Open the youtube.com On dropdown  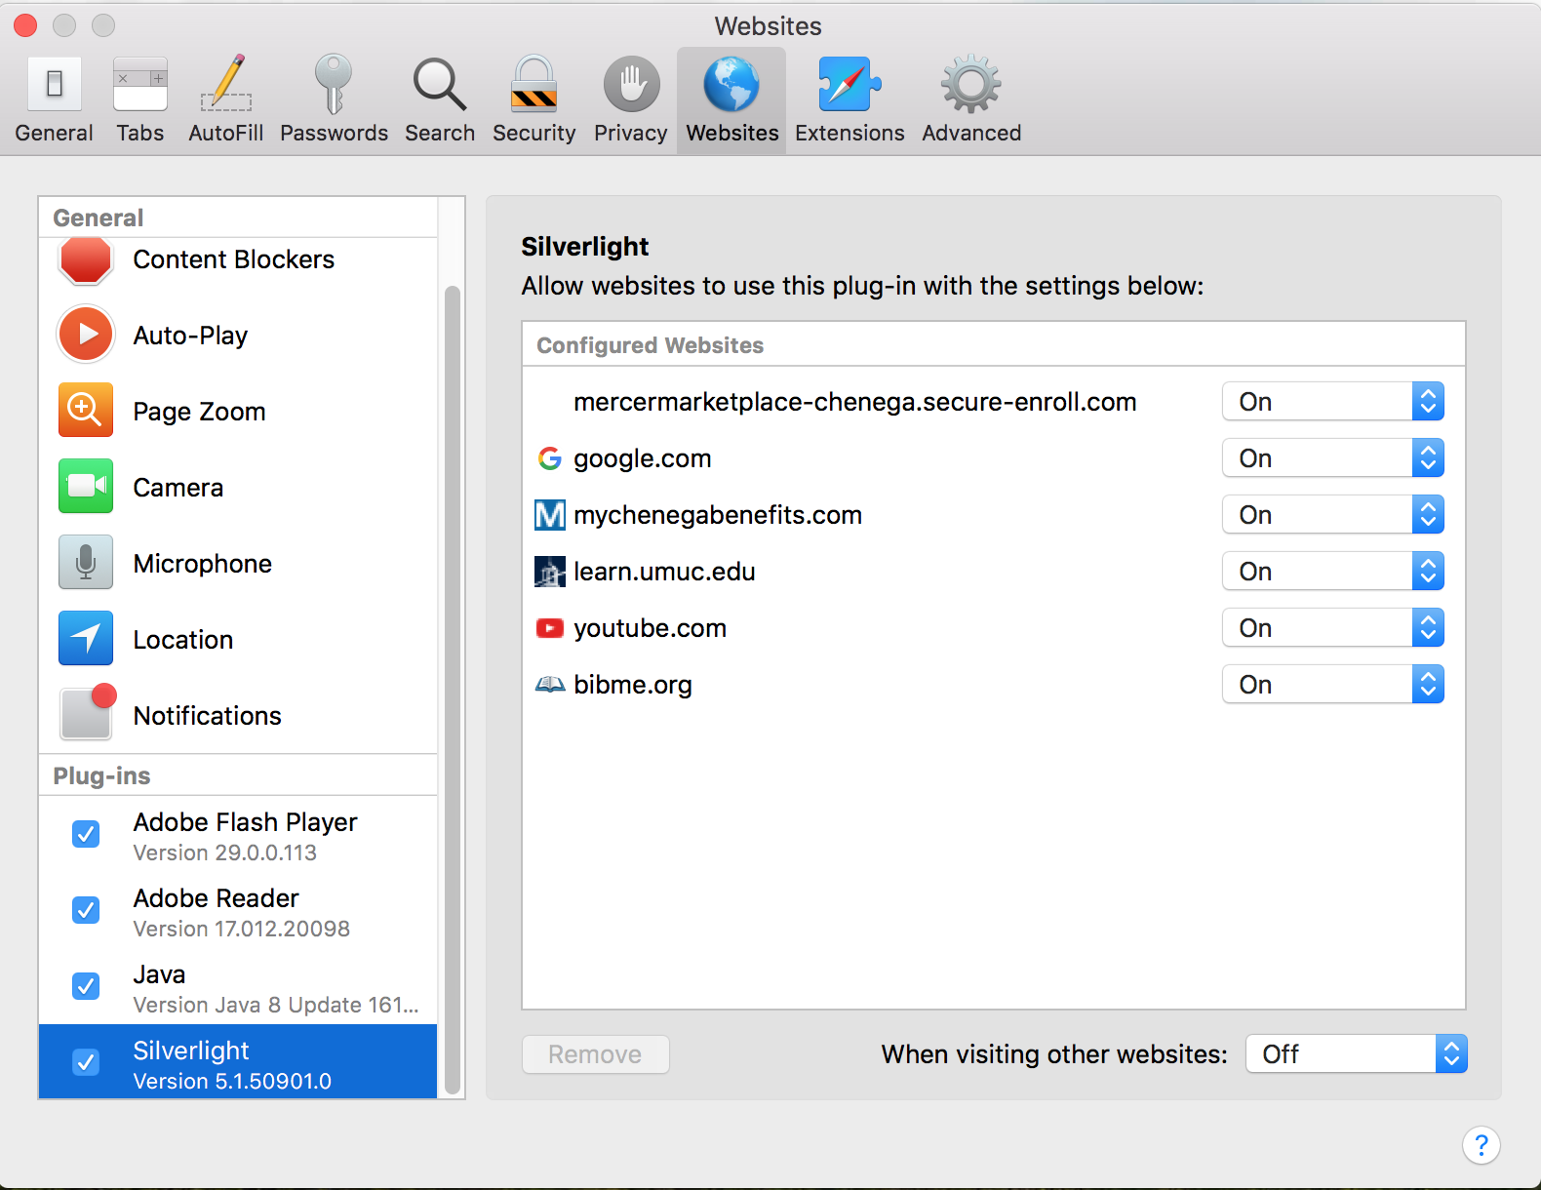coord(1333,628)
